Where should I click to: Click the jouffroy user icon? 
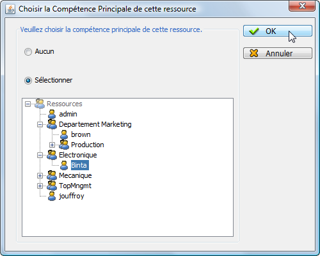point(52,196)
